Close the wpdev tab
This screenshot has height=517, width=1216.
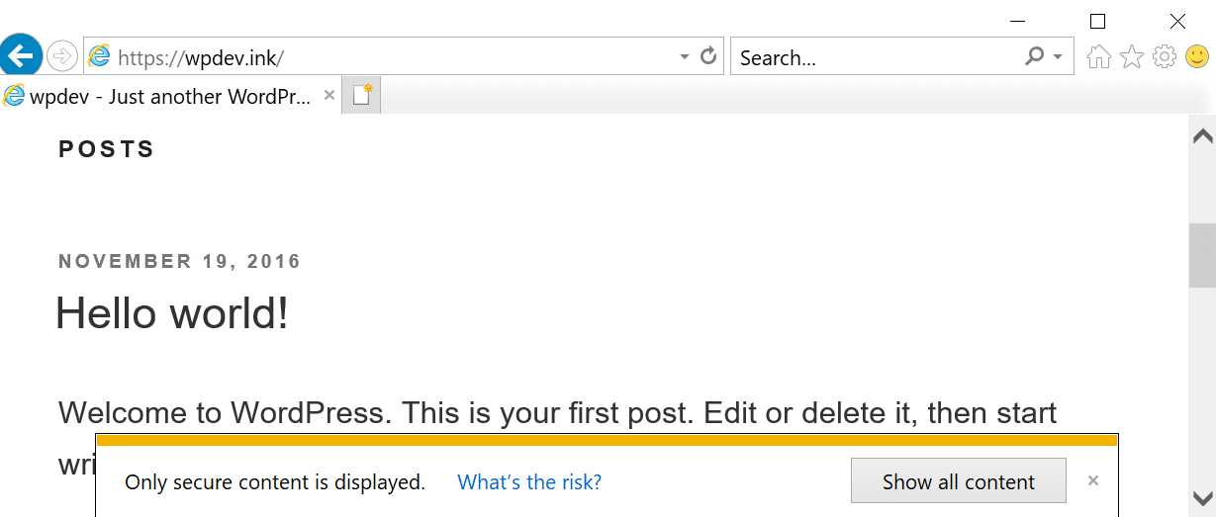pyautogui.click(x=329, y=96)
